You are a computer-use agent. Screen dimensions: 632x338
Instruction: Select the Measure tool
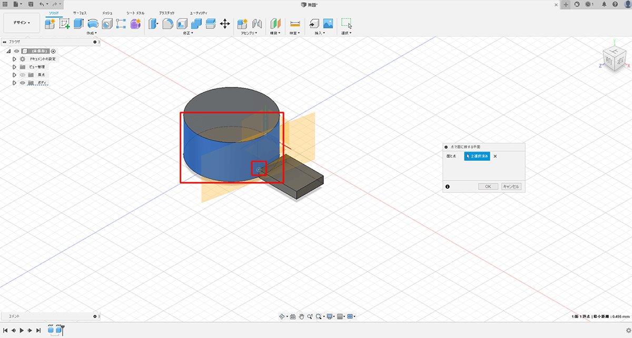pos(294,23)
